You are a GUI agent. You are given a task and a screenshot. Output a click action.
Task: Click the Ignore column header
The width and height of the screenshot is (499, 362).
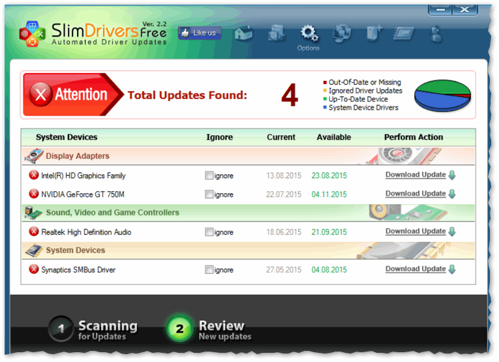220,137
